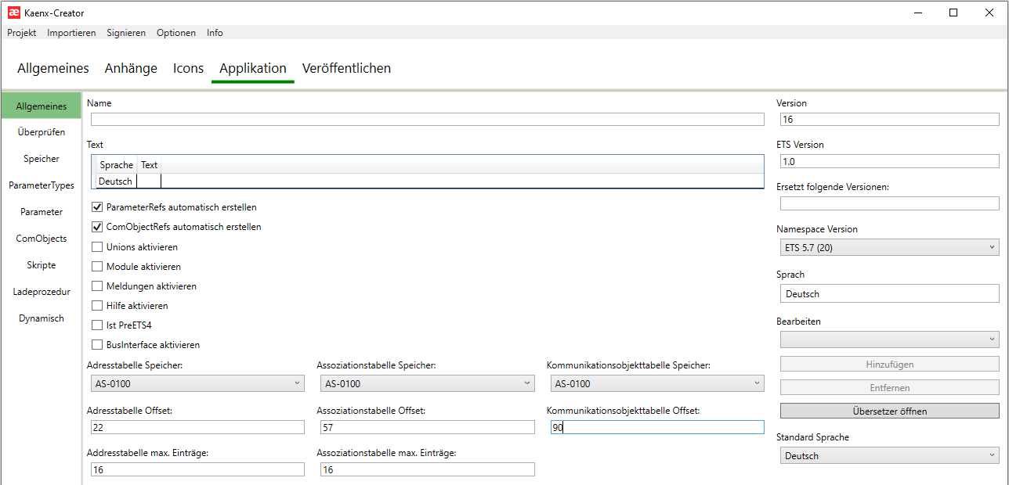Image resolution: width=1009 pixels, height=485 pixels.
Task: Click the Assoziationstabelle Offset field
Action: (427, 427)
